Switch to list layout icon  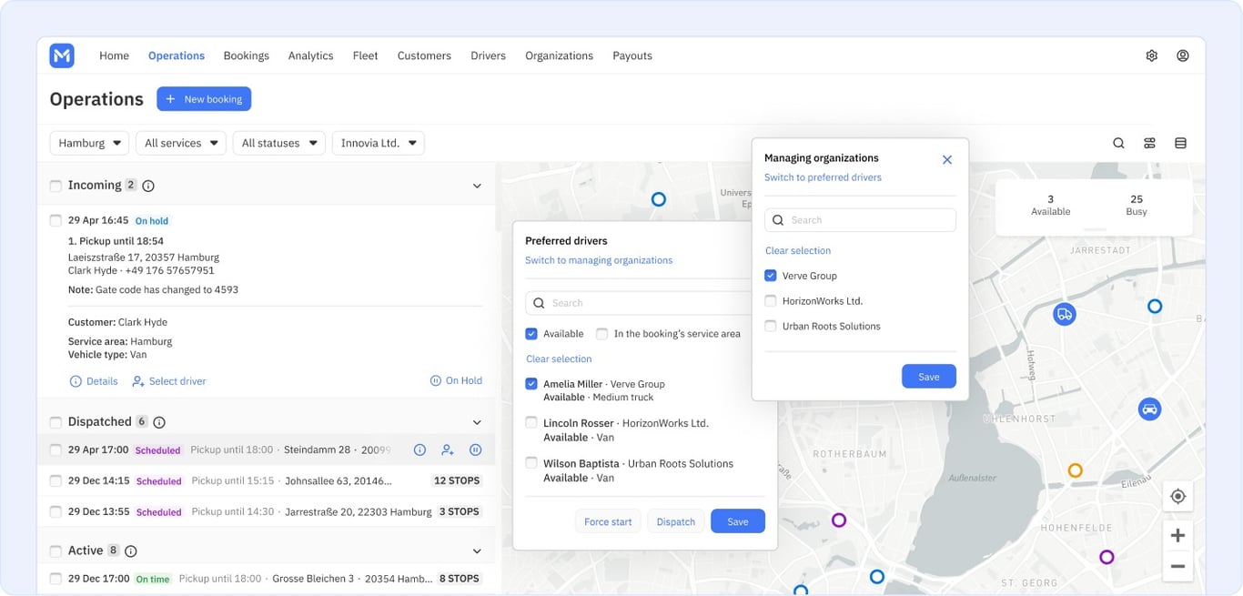[1180, 143]
